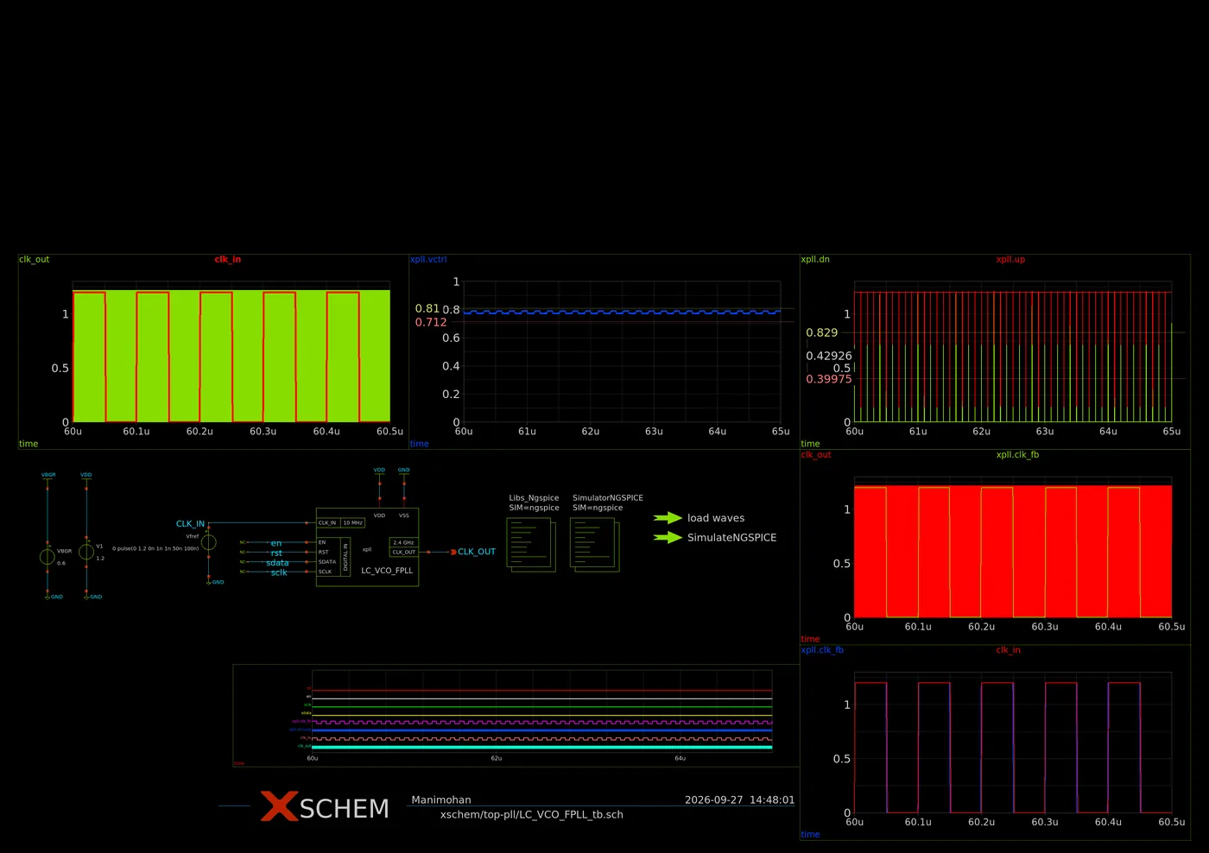
Task: Click the green arrow beside SimulateNGSPICE
Action: coord(668,537)
